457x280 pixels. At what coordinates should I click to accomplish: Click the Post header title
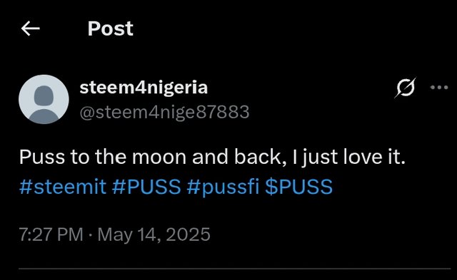tap(111, 28)
